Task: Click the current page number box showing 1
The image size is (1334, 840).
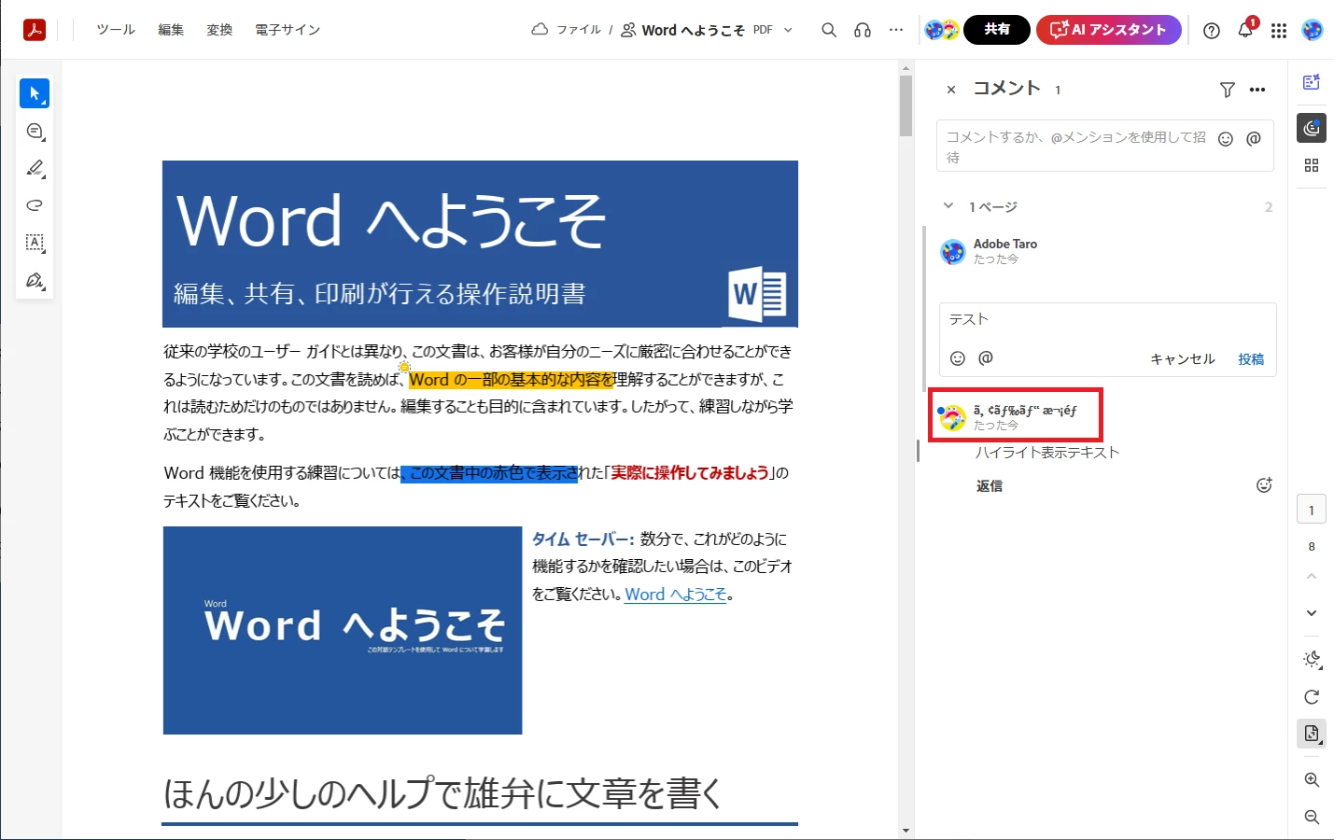Action: tap(1312, 510)
